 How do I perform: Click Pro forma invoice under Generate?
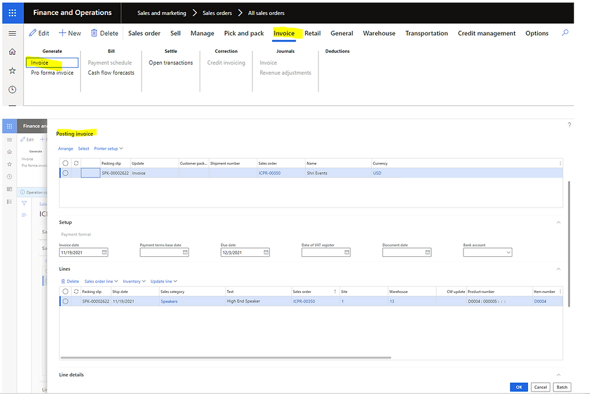[52, 73]
